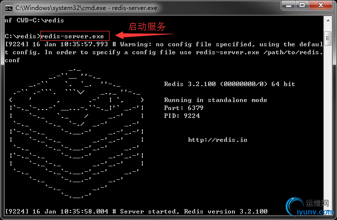The image size is (337, 220).
Task: Click the scrollbar up arrow
Action: point(328,20)
